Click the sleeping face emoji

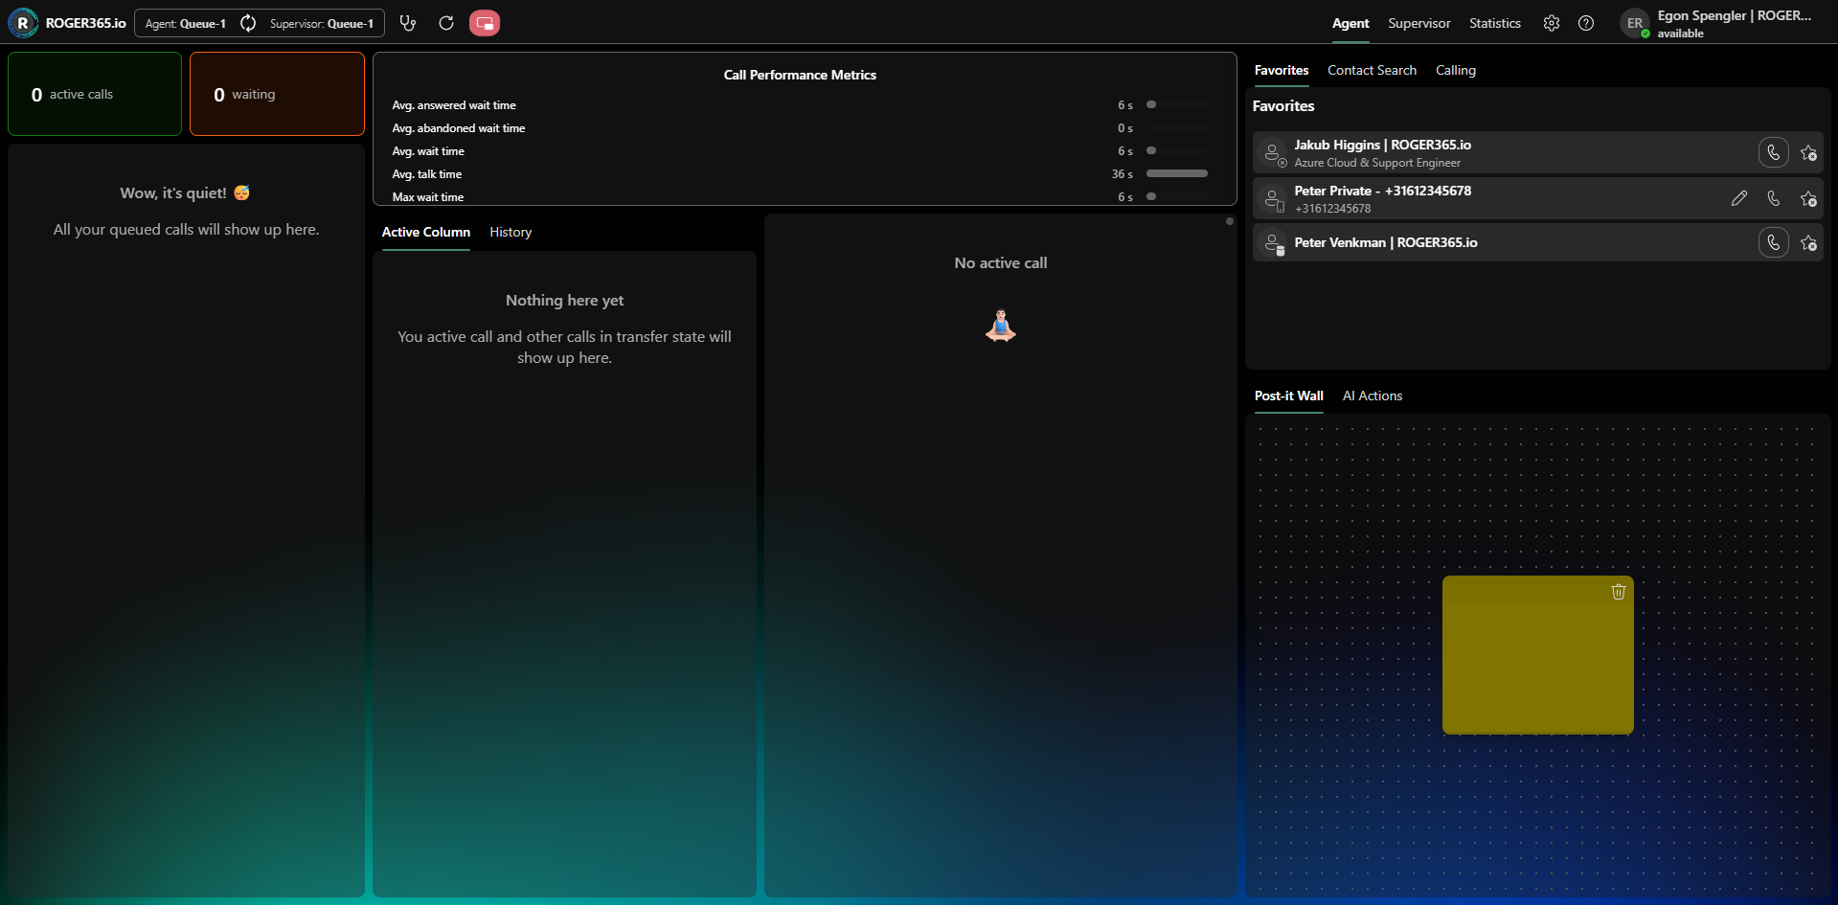(x=242, y=192)
